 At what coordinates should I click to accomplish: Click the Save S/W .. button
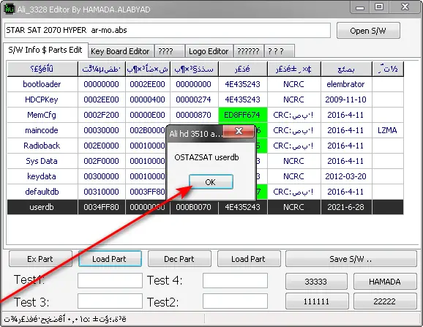(x=351, y=259)
